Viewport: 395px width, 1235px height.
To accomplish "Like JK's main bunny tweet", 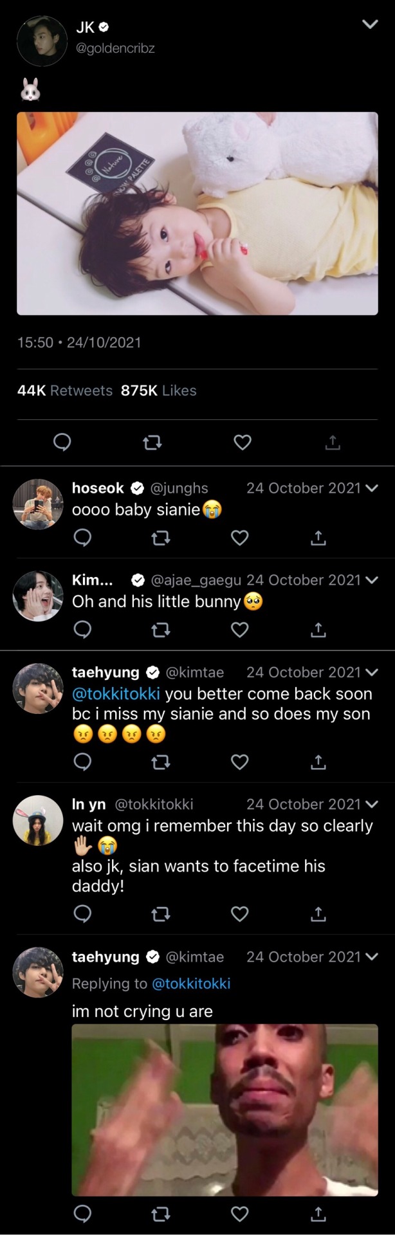I will [242, 443].
